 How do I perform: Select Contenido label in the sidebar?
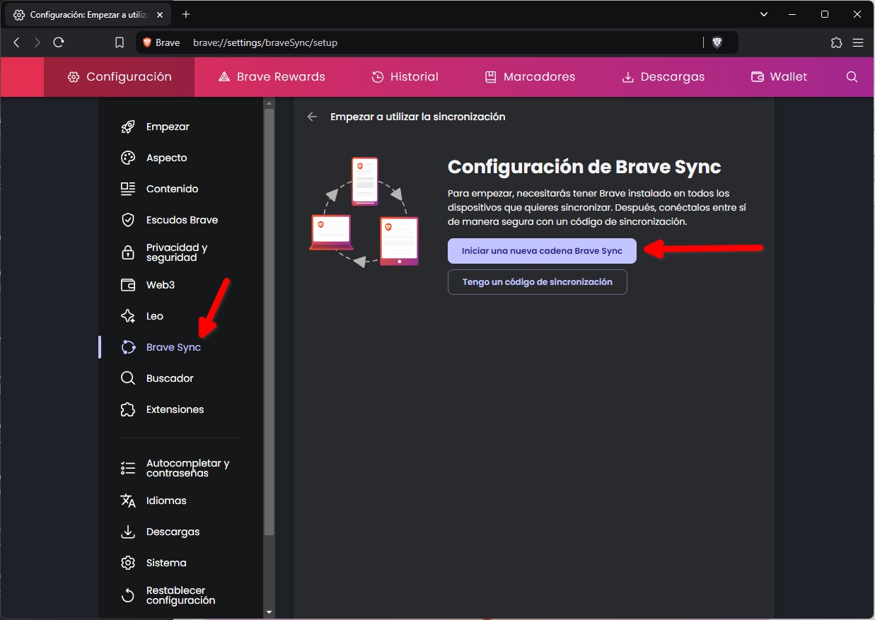[172, 189]
